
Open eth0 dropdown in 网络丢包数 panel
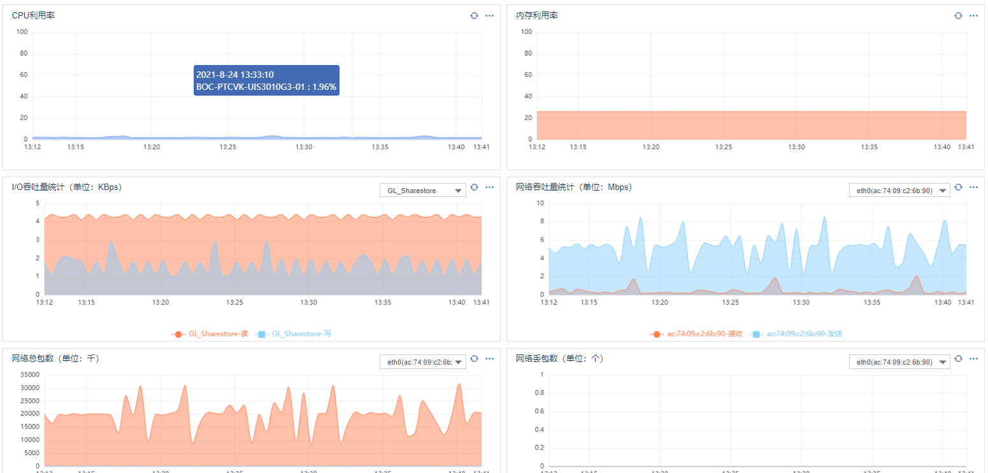(899, 361)
